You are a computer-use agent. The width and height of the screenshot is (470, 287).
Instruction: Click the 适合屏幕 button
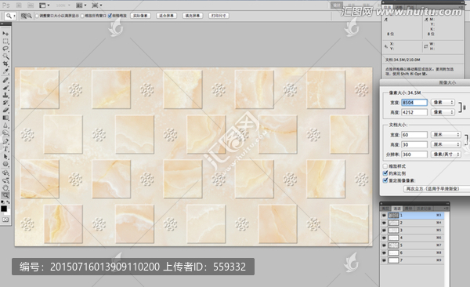coord(166,16)
